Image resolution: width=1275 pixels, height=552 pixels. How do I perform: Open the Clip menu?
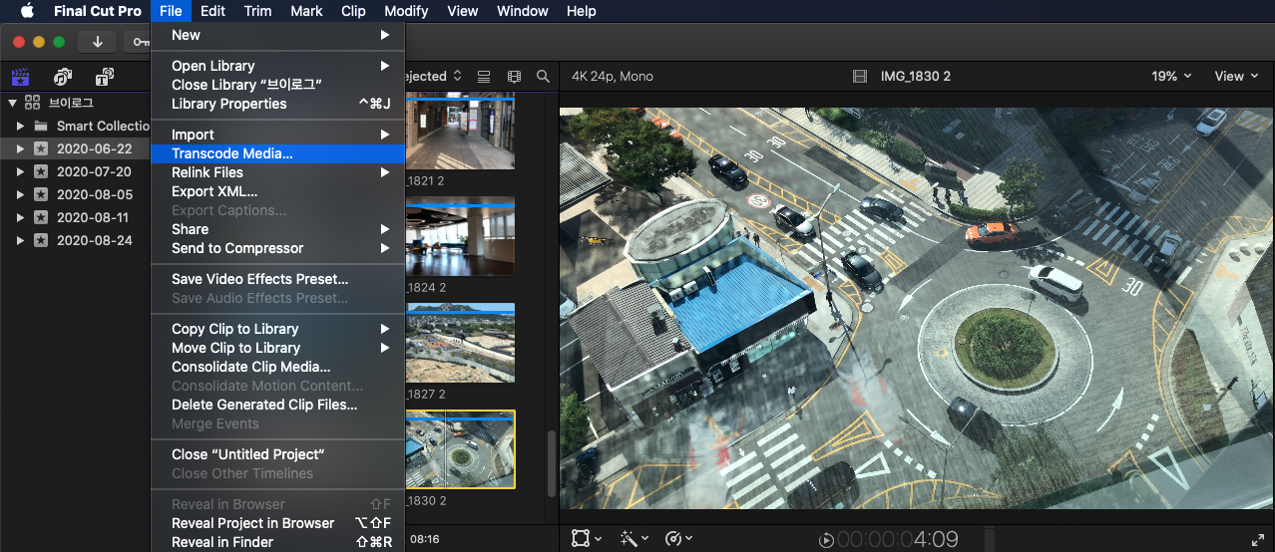coord(353,11)
